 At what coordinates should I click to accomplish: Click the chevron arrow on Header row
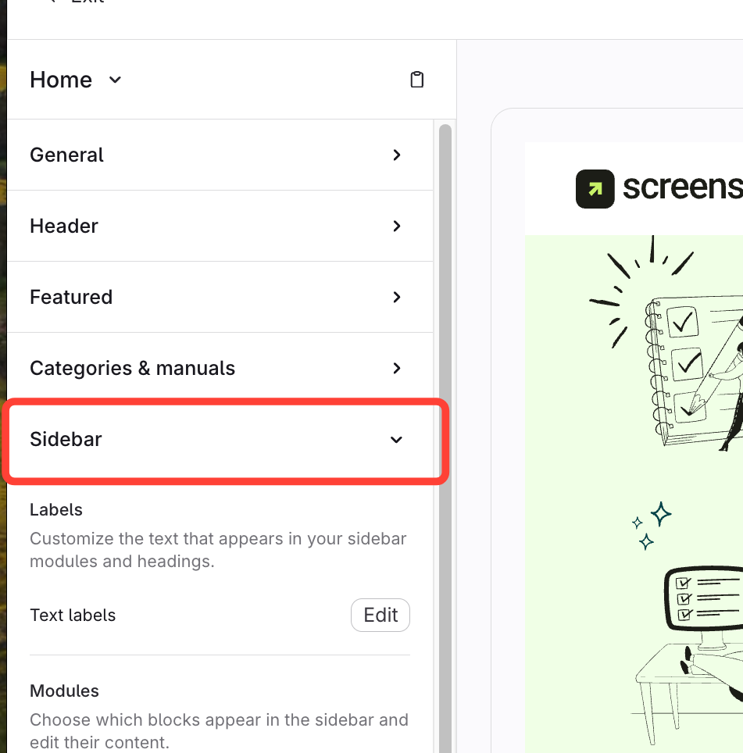(x=397, y=227)
